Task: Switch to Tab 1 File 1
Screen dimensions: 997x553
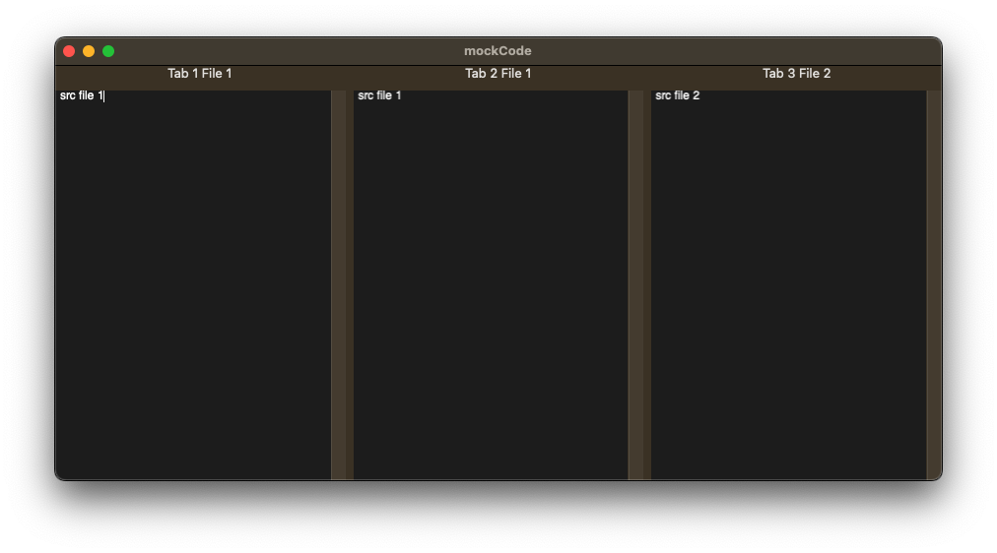Action: pos(199,74)
